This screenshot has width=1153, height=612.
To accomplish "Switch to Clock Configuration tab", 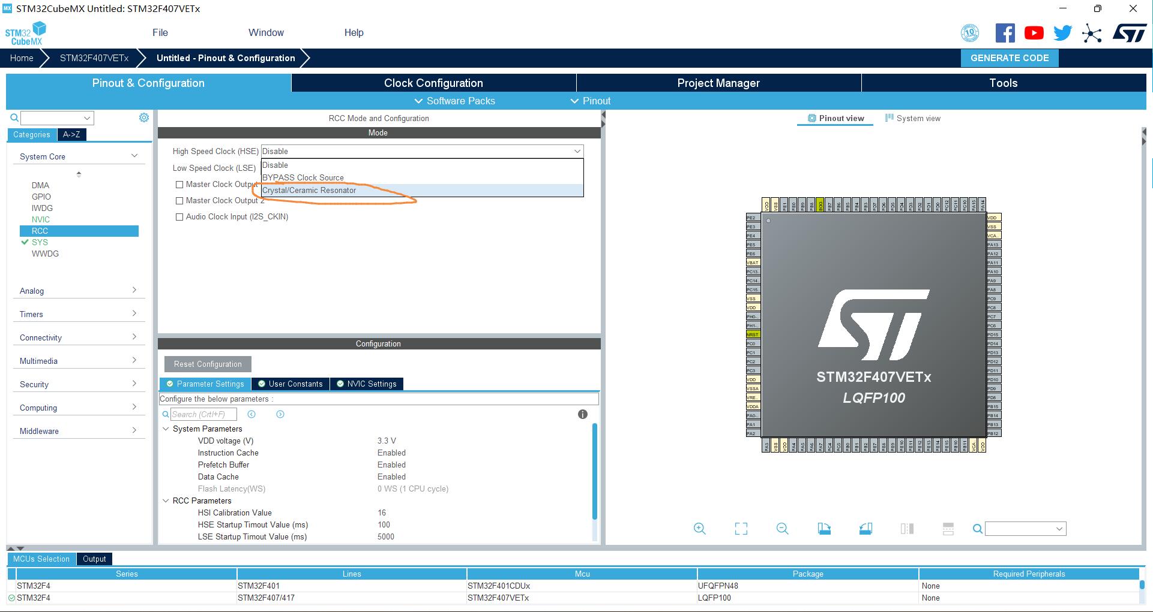I will coord(433,83).
